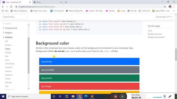This screenshot has height=99, width=177.
Task: Bookmark this page with star icon
Action: [165, 7]
